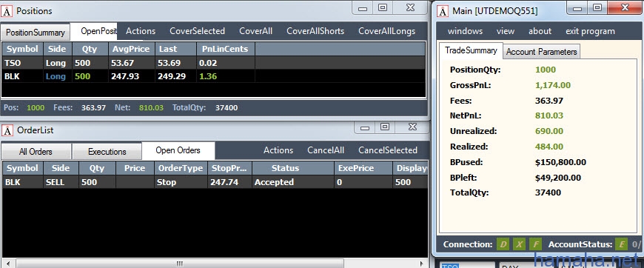This screenshot has width=644, height=268.
Task: Open the about menu in Main
Action: pos(540,31)
